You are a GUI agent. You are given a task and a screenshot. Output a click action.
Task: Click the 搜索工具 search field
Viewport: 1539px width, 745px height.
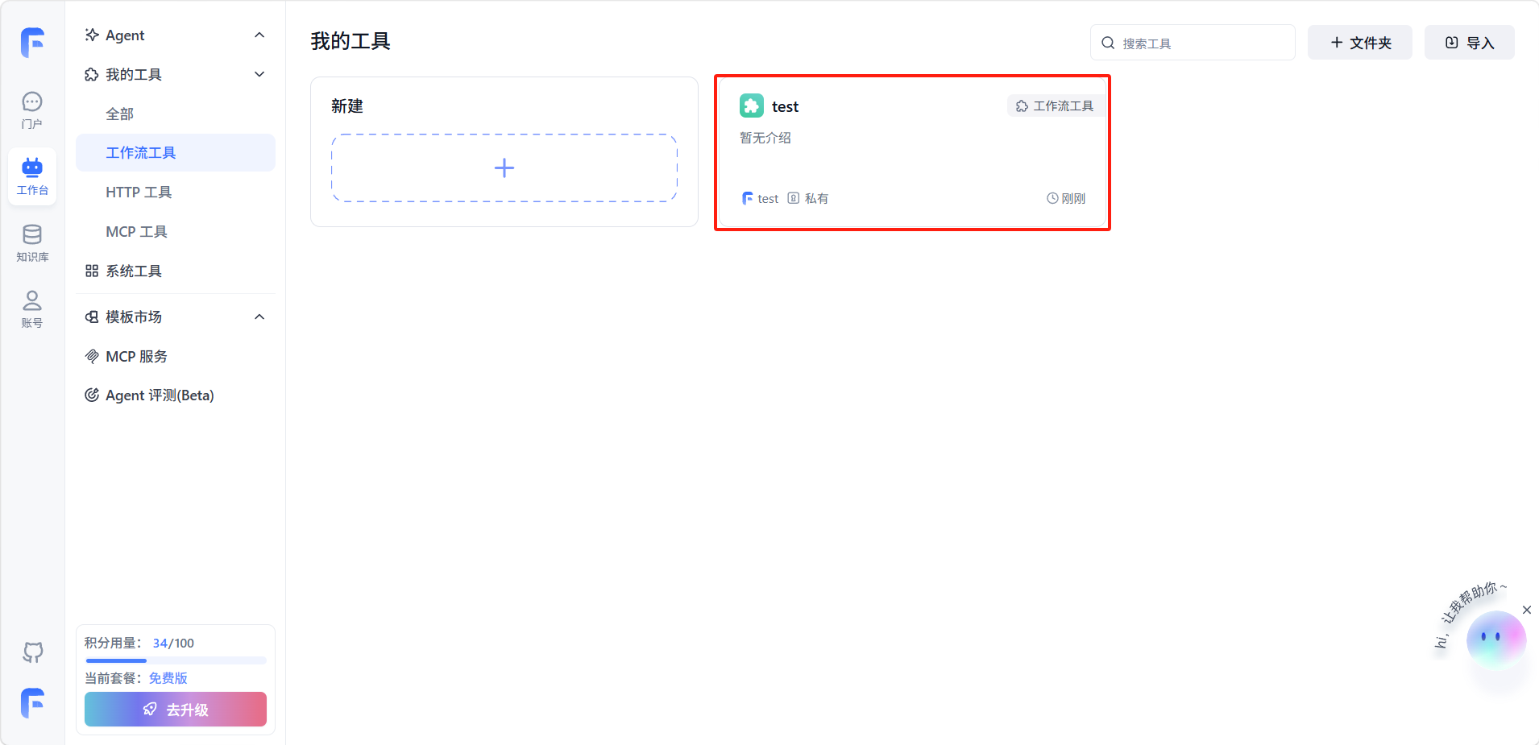pos(1201,43)
